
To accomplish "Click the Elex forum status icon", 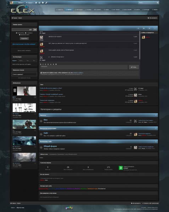I will pos(41,121).
